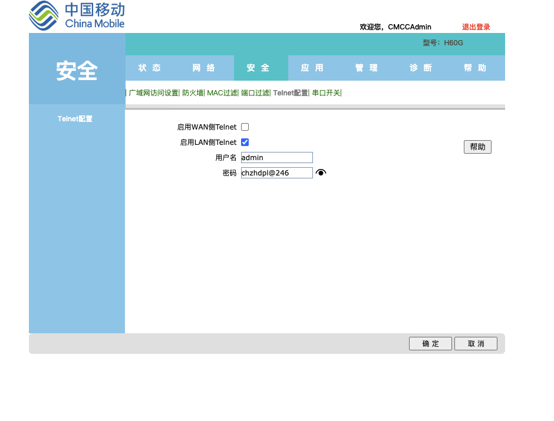Open MAC过滤 submenu link
Viewport: 554px width, 421px height.
point(222,93)
